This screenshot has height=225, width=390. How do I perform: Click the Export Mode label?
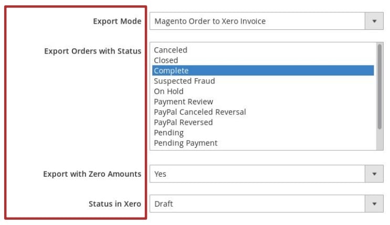[x=117, y=22]
